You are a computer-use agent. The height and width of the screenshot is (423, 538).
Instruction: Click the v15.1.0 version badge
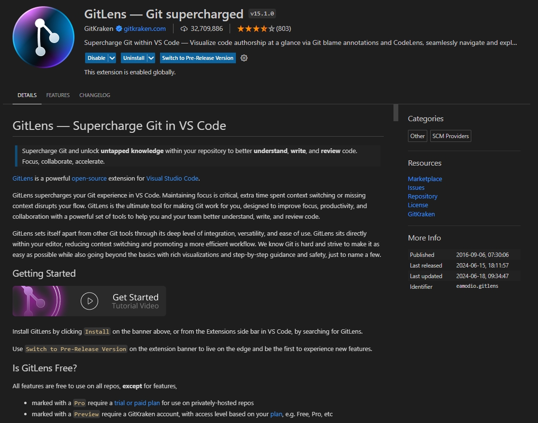pyautogui.click(x=262, y=14)
